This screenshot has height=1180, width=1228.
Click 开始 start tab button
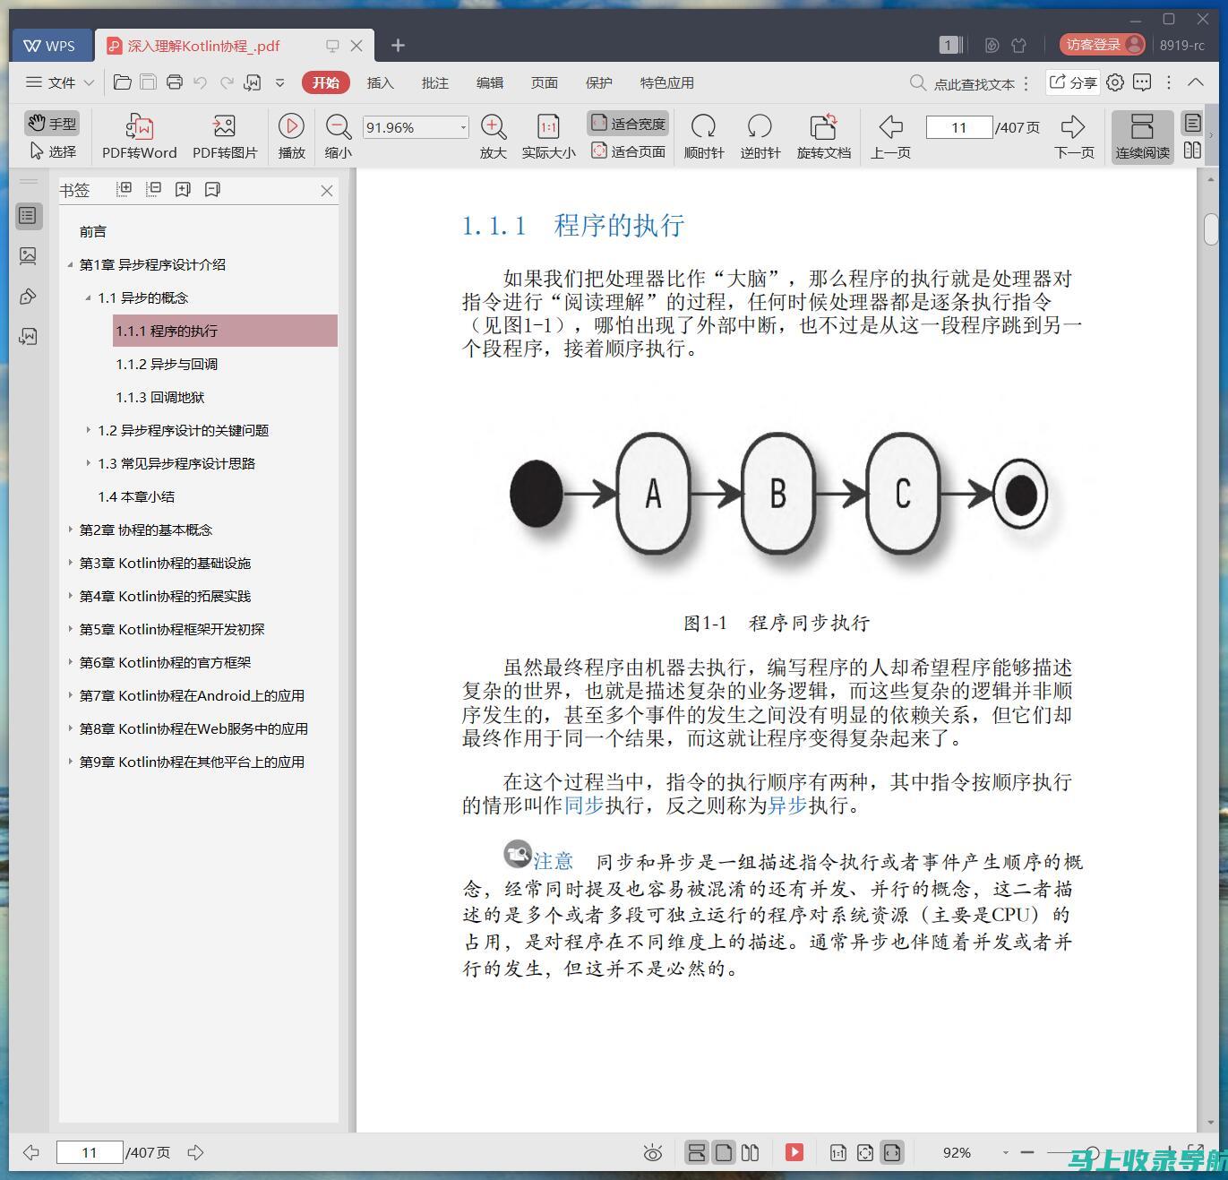pos(326,82)
